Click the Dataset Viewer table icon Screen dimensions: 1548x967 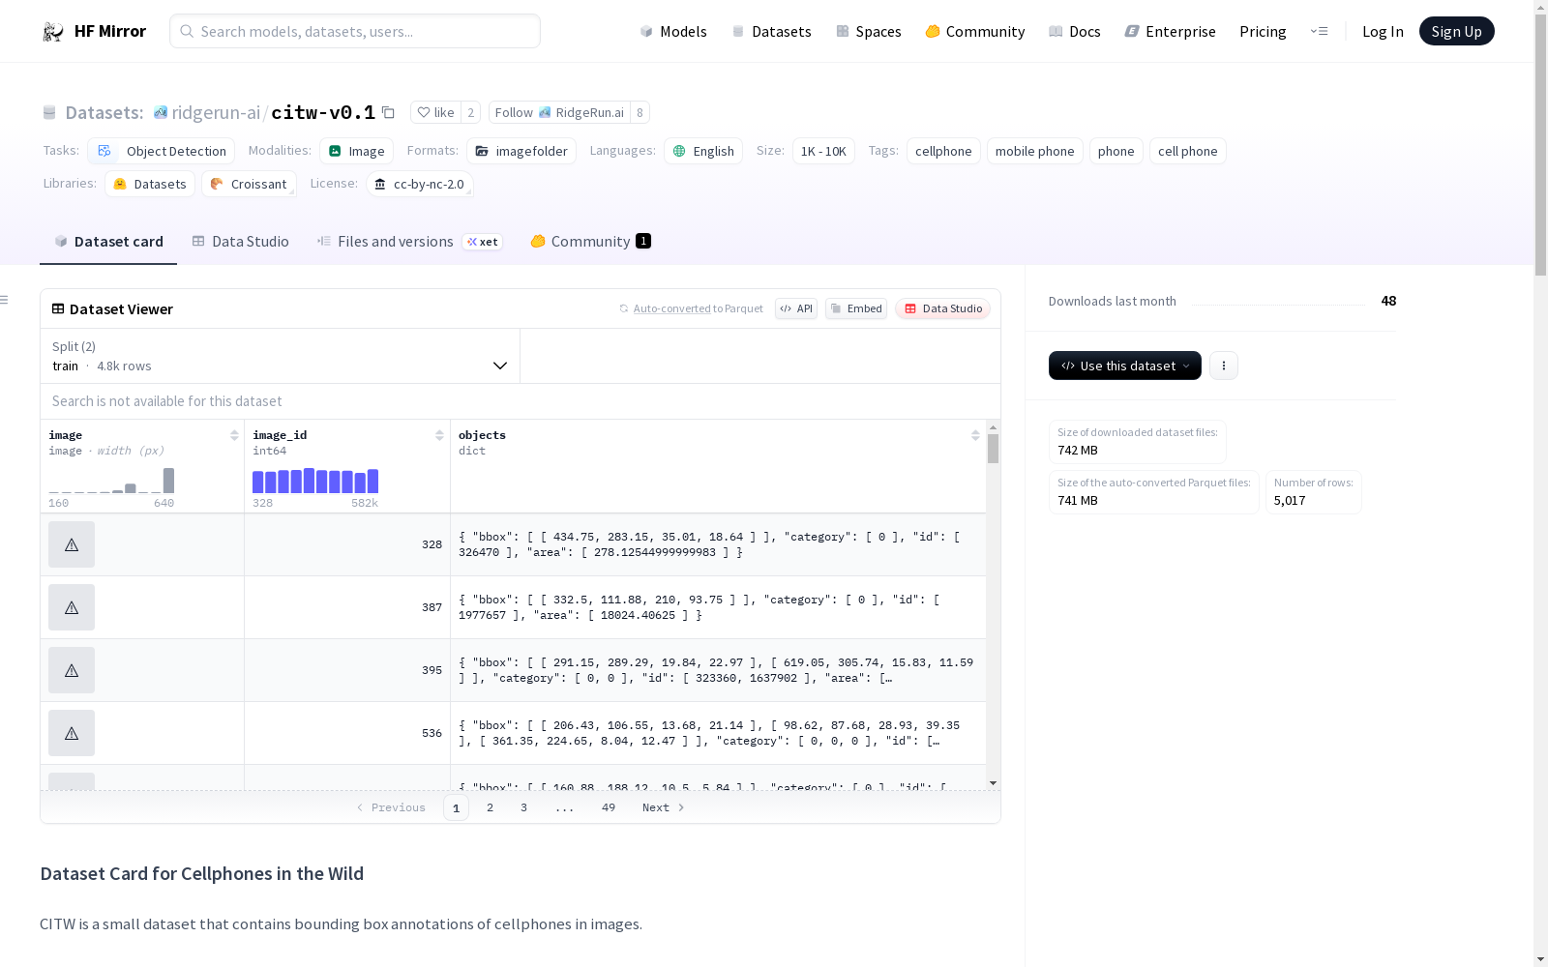pyautogui.click(x=58, y=308)
